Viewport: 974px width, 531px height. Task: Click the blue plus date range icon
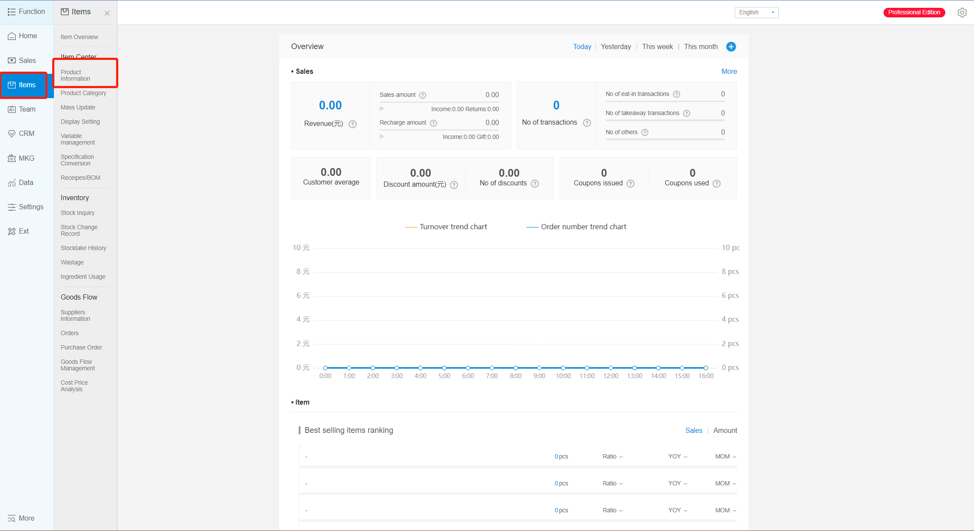[731, 47]
